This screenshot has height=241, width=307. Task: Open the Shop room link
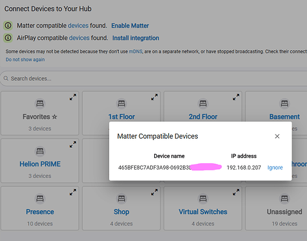(x=121, y=211)
